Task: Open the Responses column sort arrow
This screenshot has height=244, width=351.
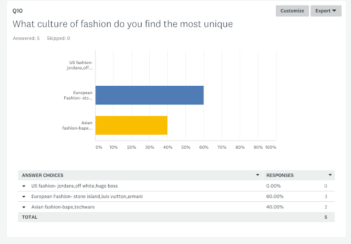Action: point(330,176)
